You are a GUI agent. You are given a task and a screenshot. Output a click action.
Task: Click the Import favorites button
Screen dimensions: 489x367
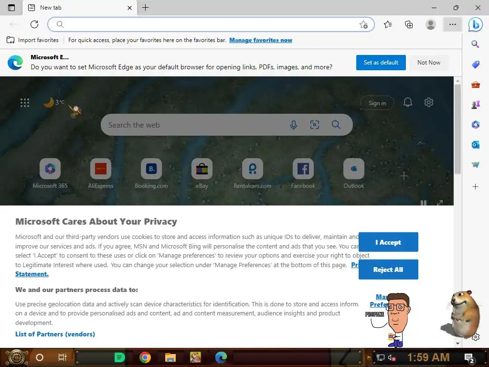[x=32, y=40]
